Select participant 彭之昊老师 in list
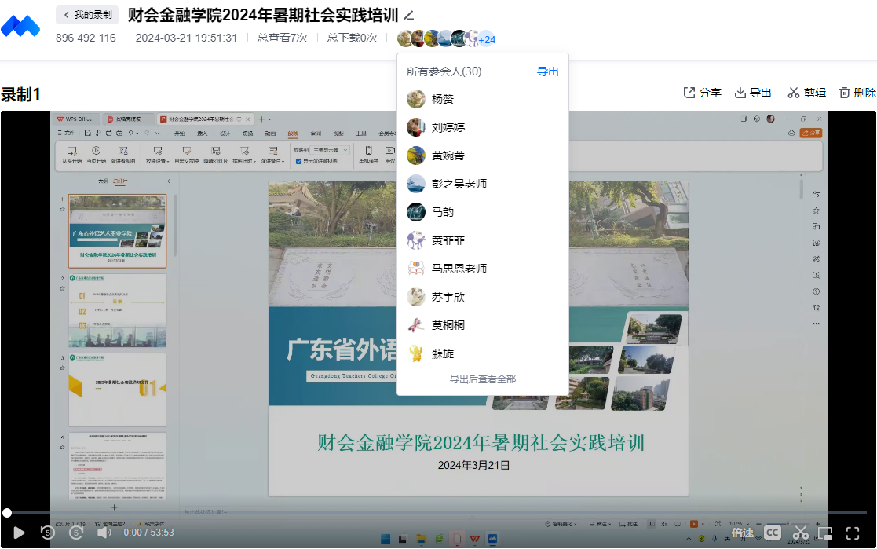The height and width of the screenshot is (549, 877). 459,184
